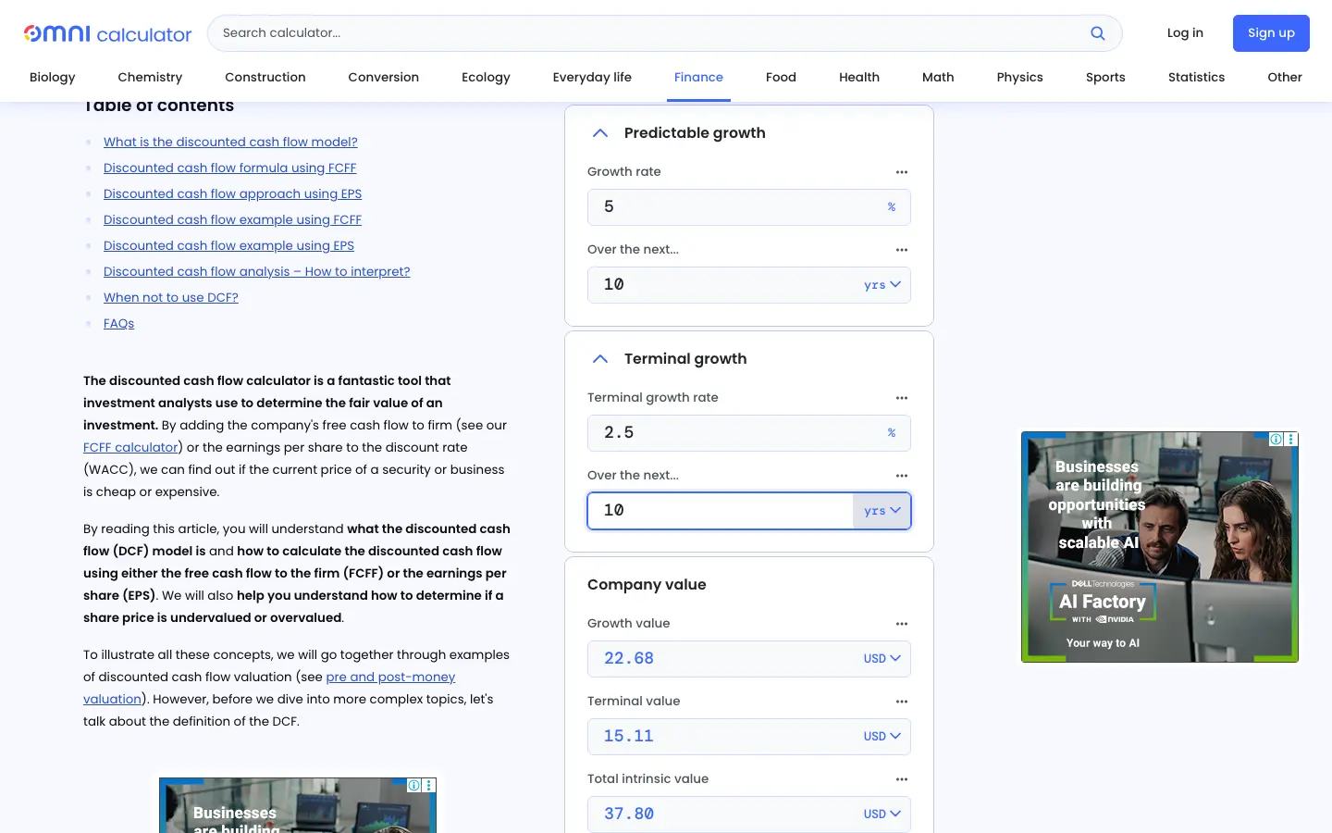Image resolution: width=1332 pixels, height=833 pixels.
Task: Collapse the Predictable growth section
Action: coord(600,133)
